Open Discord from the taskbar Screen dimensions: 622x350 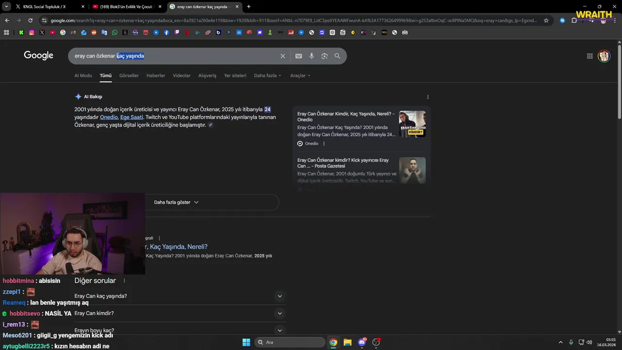tap(362, 342)
